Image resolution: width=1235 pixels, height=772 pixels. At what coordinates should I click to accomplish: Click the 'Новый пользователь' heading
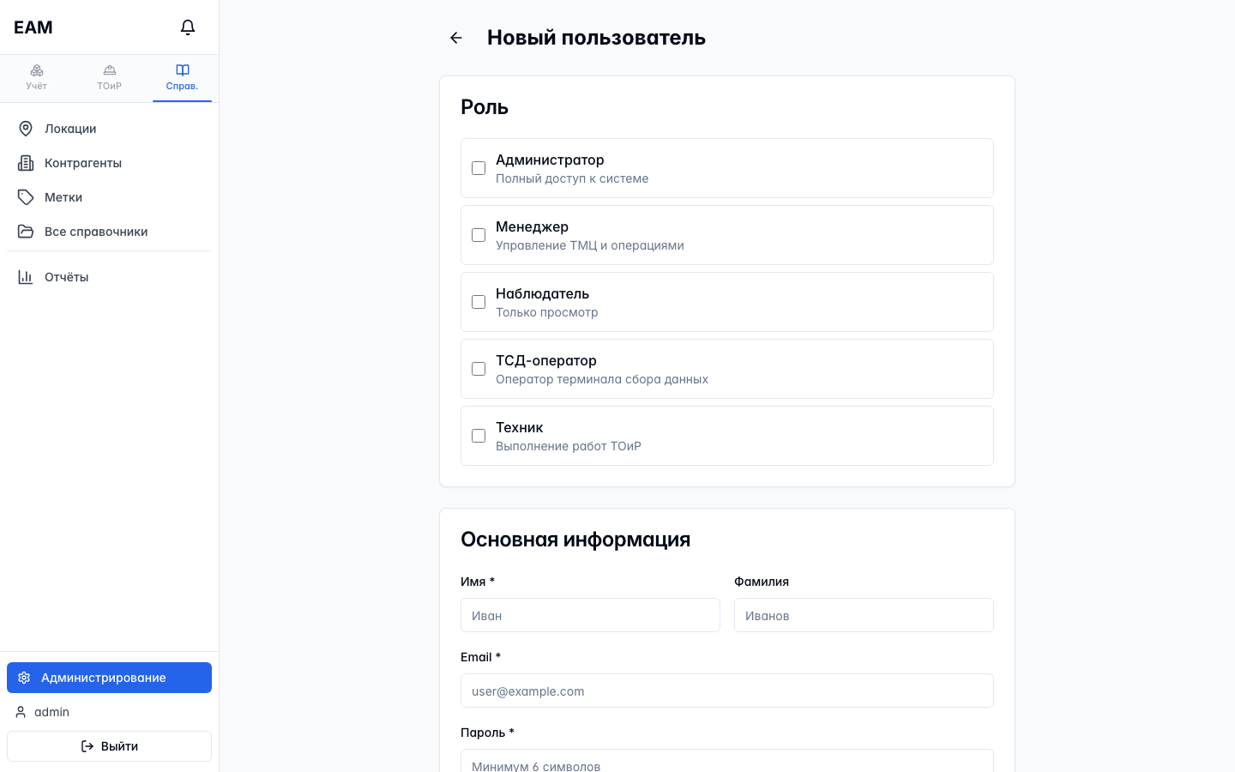596,38
